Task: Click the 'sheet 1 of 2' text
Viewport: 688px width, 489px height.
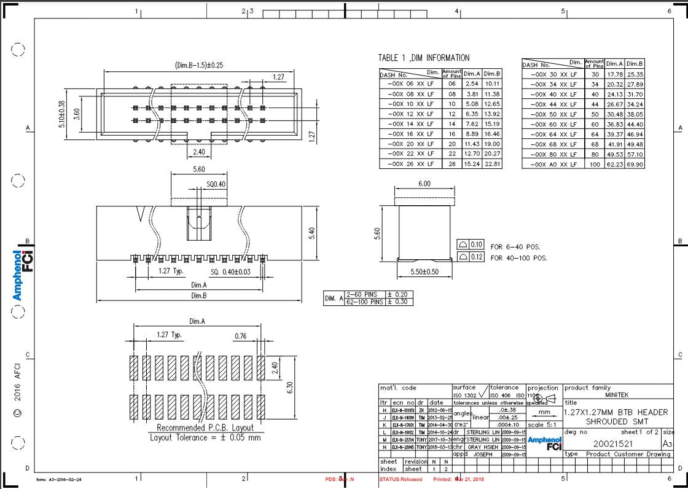Action: pos(639,432)
